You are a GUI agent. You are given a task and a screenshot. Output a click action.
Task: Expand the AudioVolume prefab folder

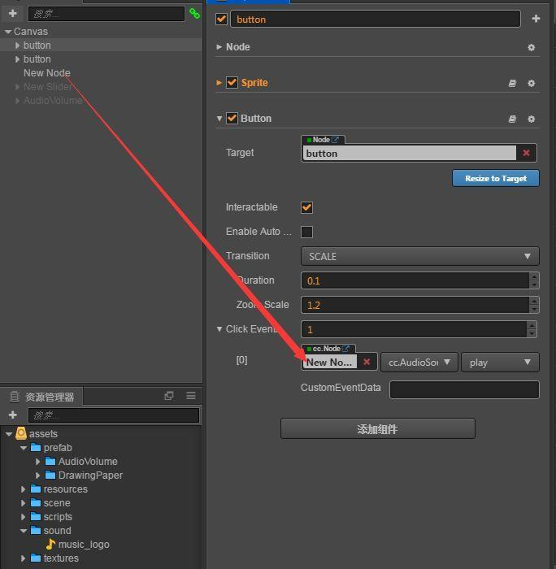coord(37,462)
